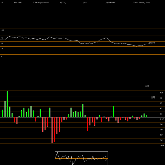Click the 'SI(TM)' header text

point(63,3)
